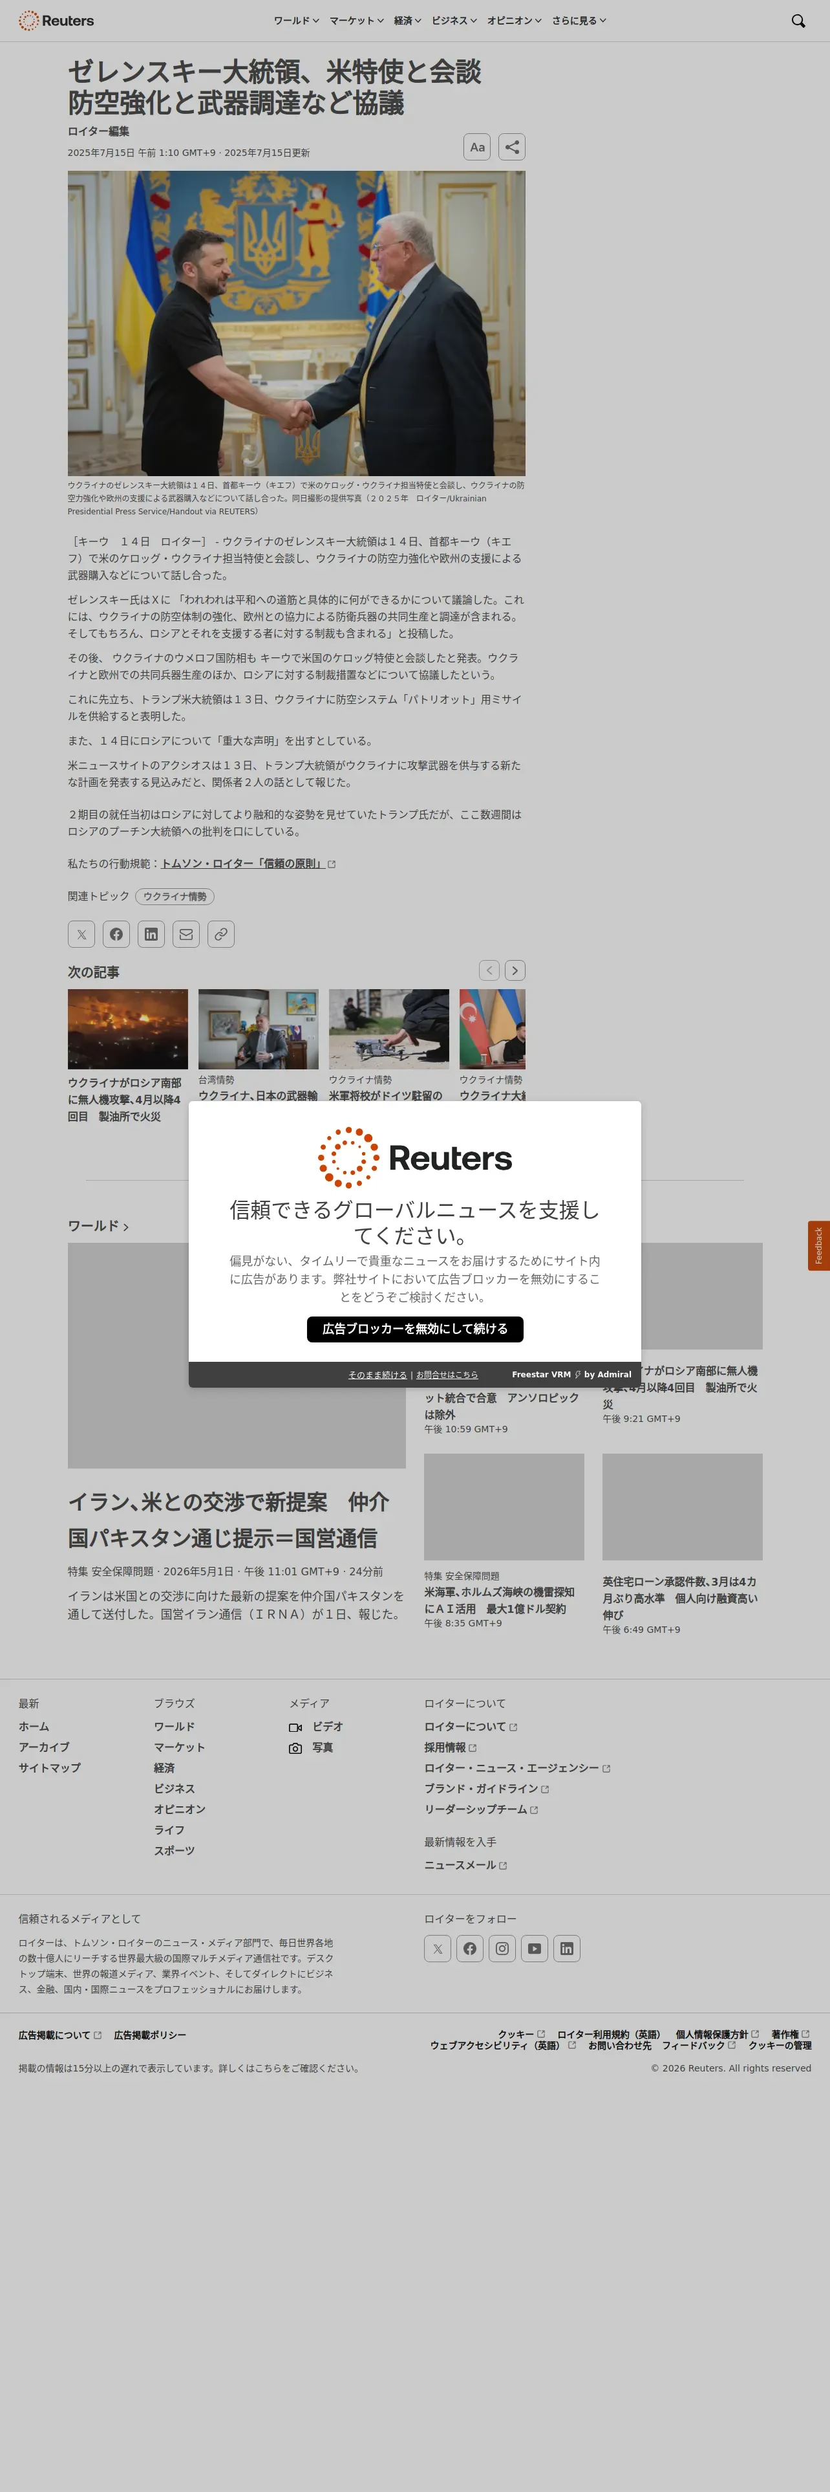Image resolution: width=830 pixels, height=2492 pixels.
Task: Open the ブランド・ガイドライン footer link
Action: 487,1789
